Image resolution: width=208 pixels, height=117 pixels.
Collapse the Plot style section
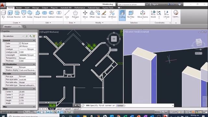[34, 73]
